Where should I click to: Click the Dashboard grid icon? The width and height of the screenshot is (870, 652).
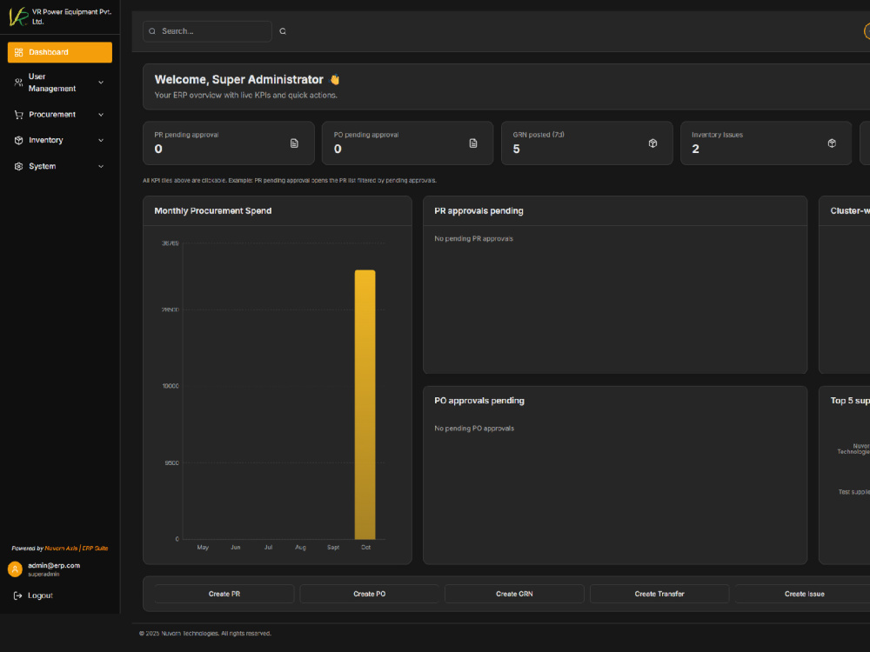click(x=18, y=52)
